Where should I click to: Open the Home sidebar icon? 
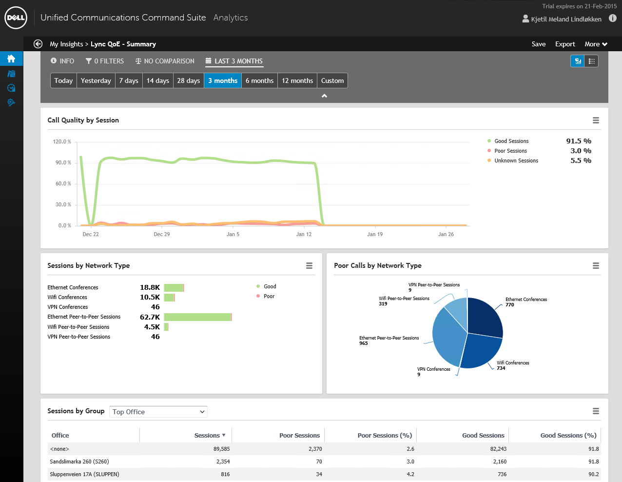click(x=11, y=59)
